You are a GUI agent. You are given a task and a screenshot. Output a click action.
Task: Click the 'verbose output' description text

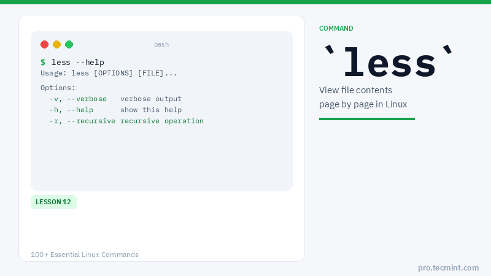pos(151,99)
